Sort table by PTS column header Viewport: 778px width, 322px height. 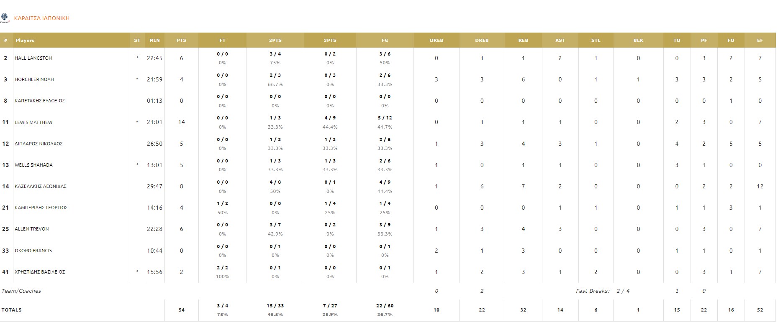pyautogui.click(x=181, y=41)
